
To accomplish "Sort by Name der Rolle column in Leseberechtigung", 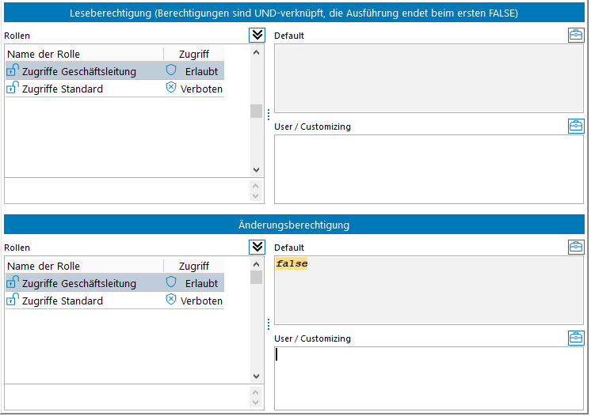I will tap(83, 54).
